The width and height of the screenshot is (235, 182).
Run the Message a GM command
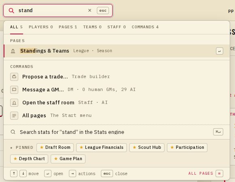(117, 89)
